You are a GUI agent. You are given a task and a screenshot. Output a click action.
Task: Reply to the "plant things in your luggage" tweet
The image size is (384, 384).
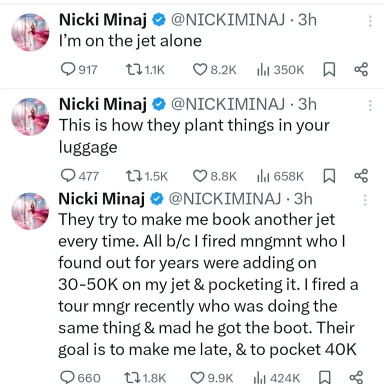[67, 175]
